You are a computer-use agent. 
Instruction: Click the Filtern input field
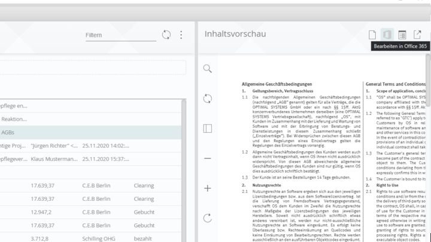click(x=121, y=35)
